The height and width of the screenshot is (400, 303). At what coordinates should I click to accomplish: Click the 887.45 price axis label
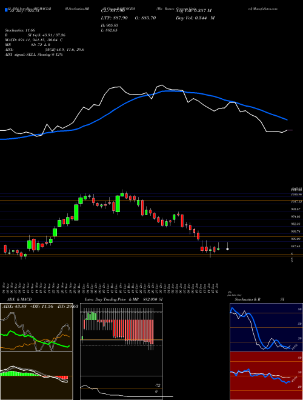pyautogui.click(x=296, y=247)
